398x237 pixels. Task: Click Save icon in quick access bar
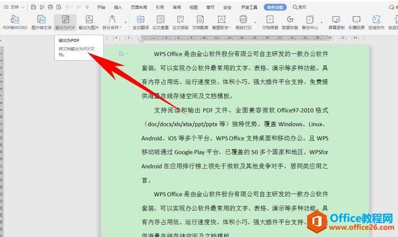[x=33, y=7]
